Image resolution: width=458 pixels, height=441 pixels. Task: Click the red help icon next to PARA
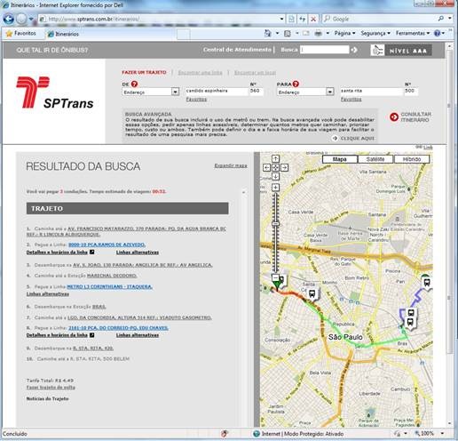(296, 84)
